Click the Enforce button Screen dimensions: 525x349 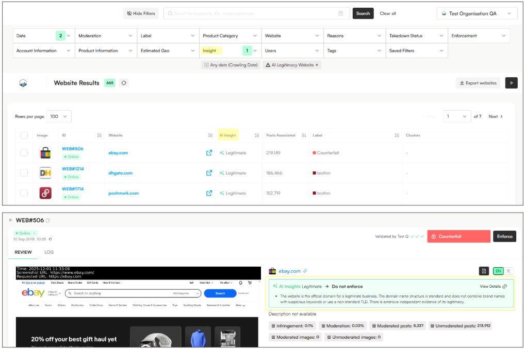[x=504, y=236]
